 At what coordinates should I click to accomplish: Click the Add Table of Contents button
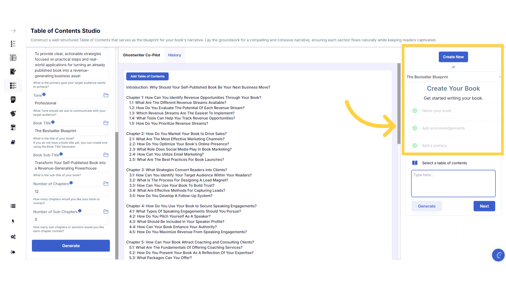point(147,77)
